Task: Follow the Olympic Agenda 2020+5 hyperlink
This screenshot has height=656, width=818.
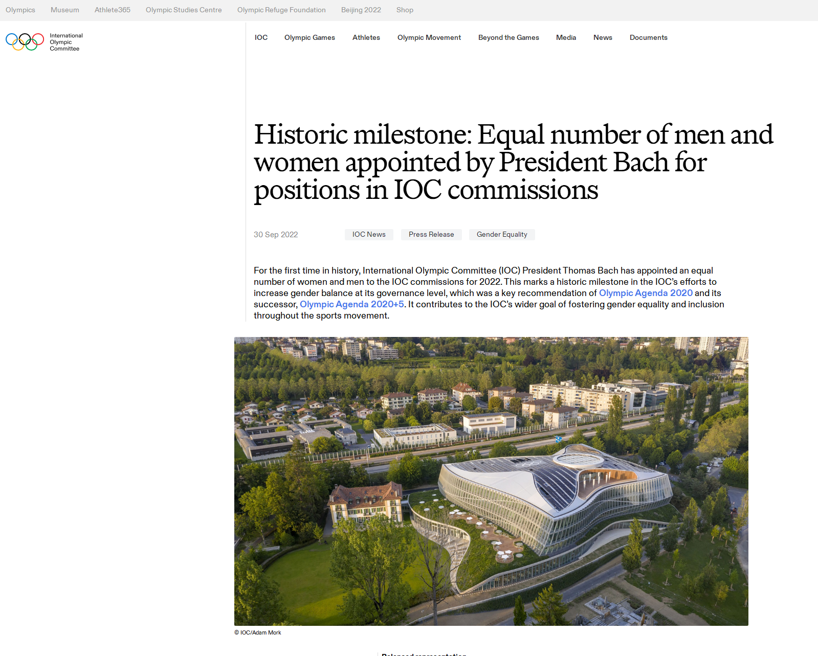Action: (352, 304)
